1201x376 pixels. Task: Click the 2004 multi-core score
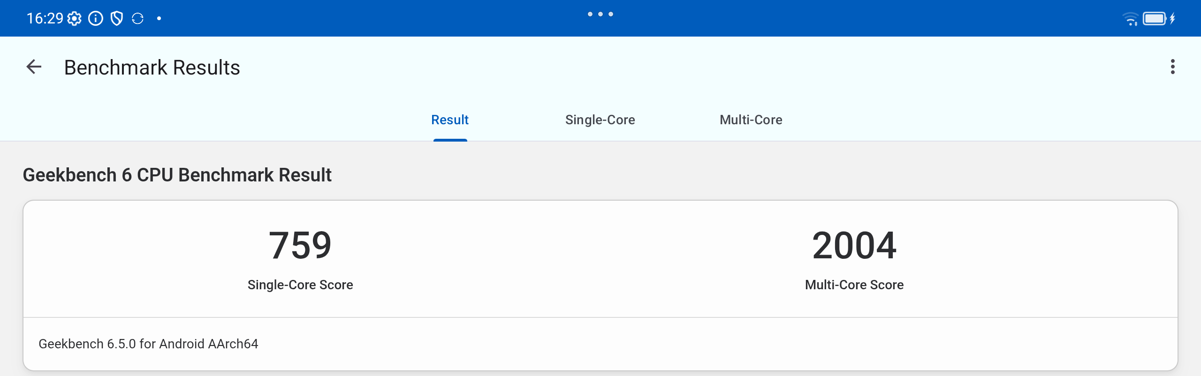point(854,245)
